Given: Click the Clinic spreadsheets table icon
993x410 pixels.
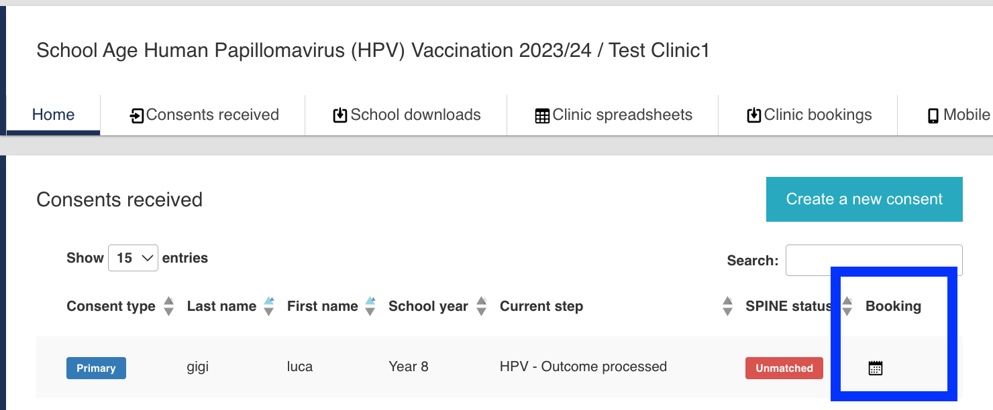Looking at the screenshot, I should (x=542, y=115).
